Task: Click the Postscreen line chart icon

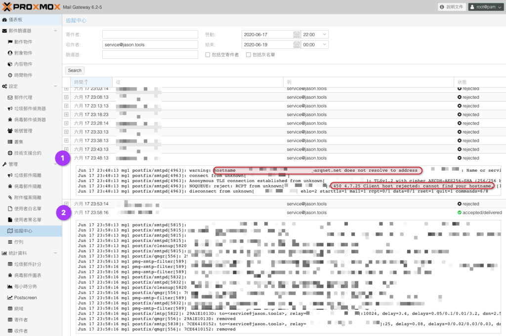Action: click(10, 298)
